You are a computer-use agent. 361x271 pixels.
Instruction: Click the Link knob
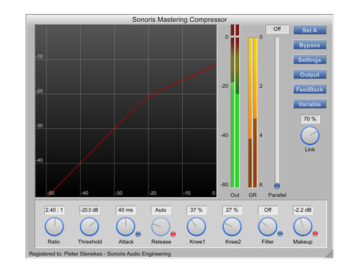(x=310, y=136)
